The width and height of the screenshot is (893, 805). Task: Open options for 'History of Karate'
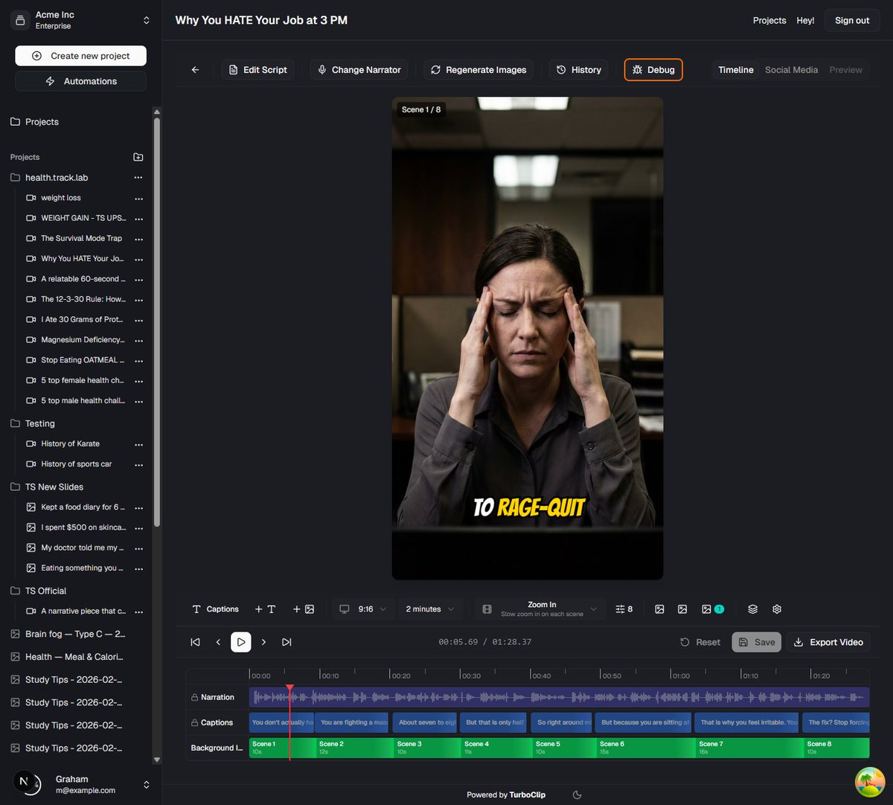(138, 444)
